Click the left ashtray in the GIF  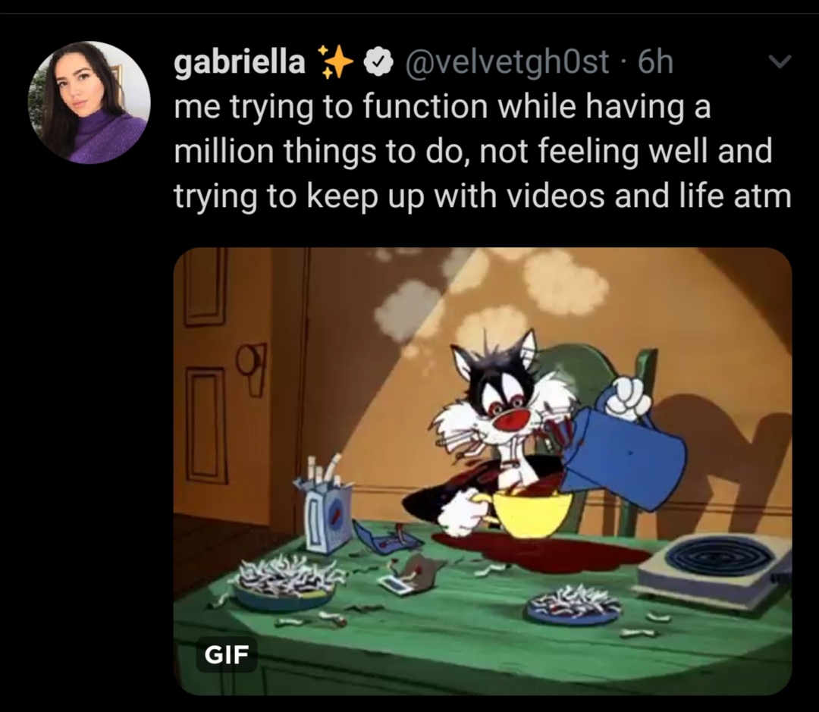tap(284, 582)
